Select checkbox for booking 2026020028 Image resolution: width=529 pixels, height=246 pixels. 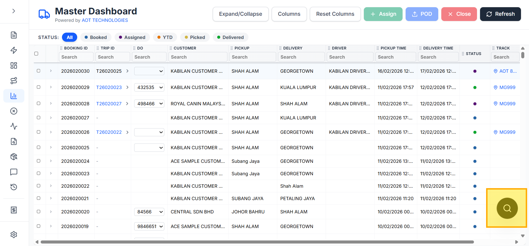tap(38, 103)
